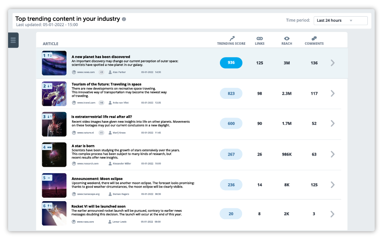Viewport: 384px width, 240px height.
Task: Select the galaxy thumbnail of article 1
Action: [54, 63]
